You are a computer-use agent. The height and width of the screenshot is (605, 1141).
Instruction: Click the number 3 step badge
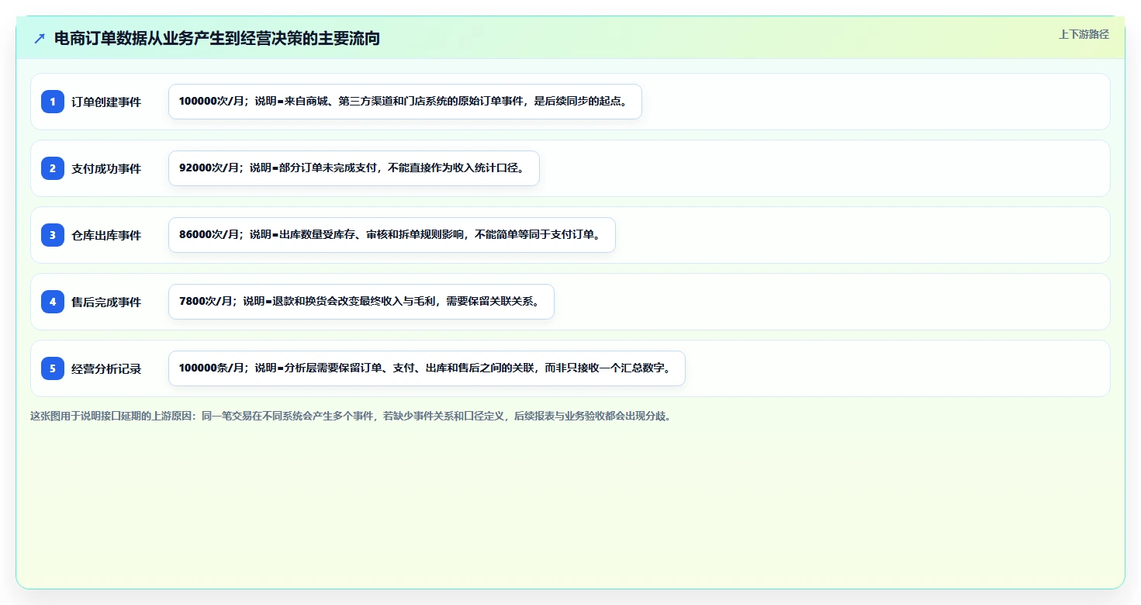[x=53, y=235]
